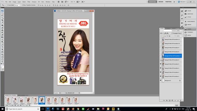Switch to Channels tab in Layers panel

(x=168, y=29)
